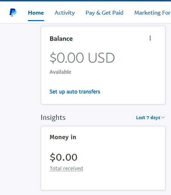Select the Marketing menu item
171x195 pixels.
(x=152, y=13)
